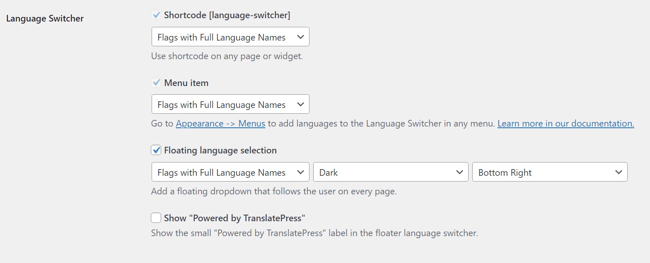This screenshot has height=263, width=650.
Task: Click "Show the small Powered by TranslatePress" description
Action: pyautogui.click(x=314, y=233)
